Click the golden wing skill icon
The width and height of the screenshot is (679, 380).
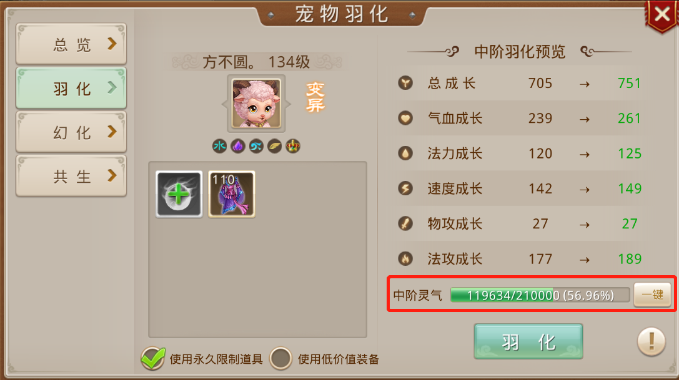click(274, 146)
